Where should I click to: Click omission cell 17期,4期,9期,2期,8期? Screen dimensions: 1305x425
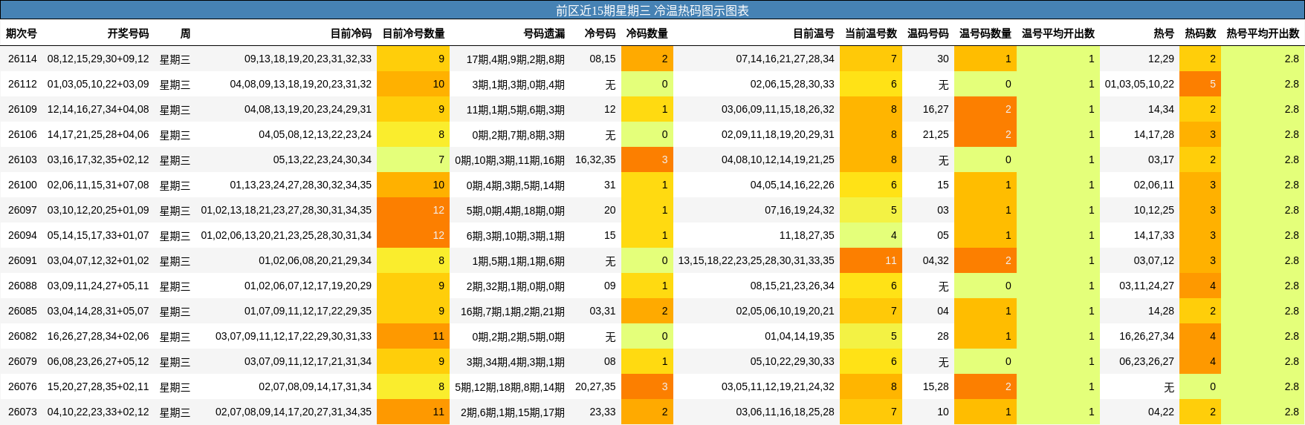point(516,59)
